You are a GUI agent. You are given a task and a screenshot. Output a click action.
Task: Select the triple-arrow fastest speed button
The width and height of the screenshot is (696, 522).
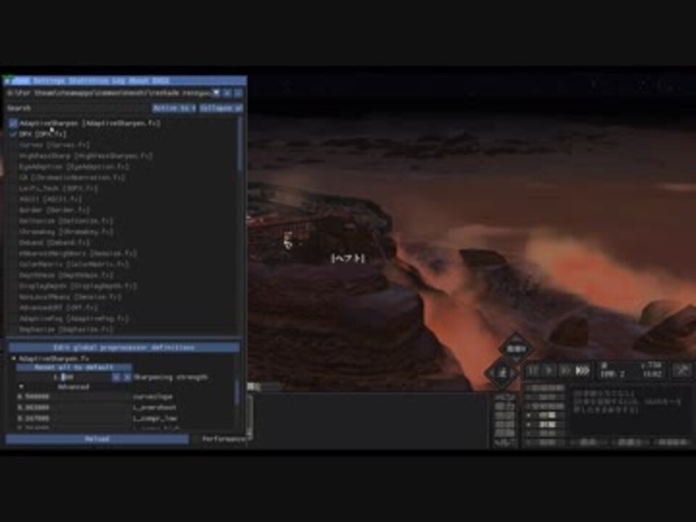(582, 370)
